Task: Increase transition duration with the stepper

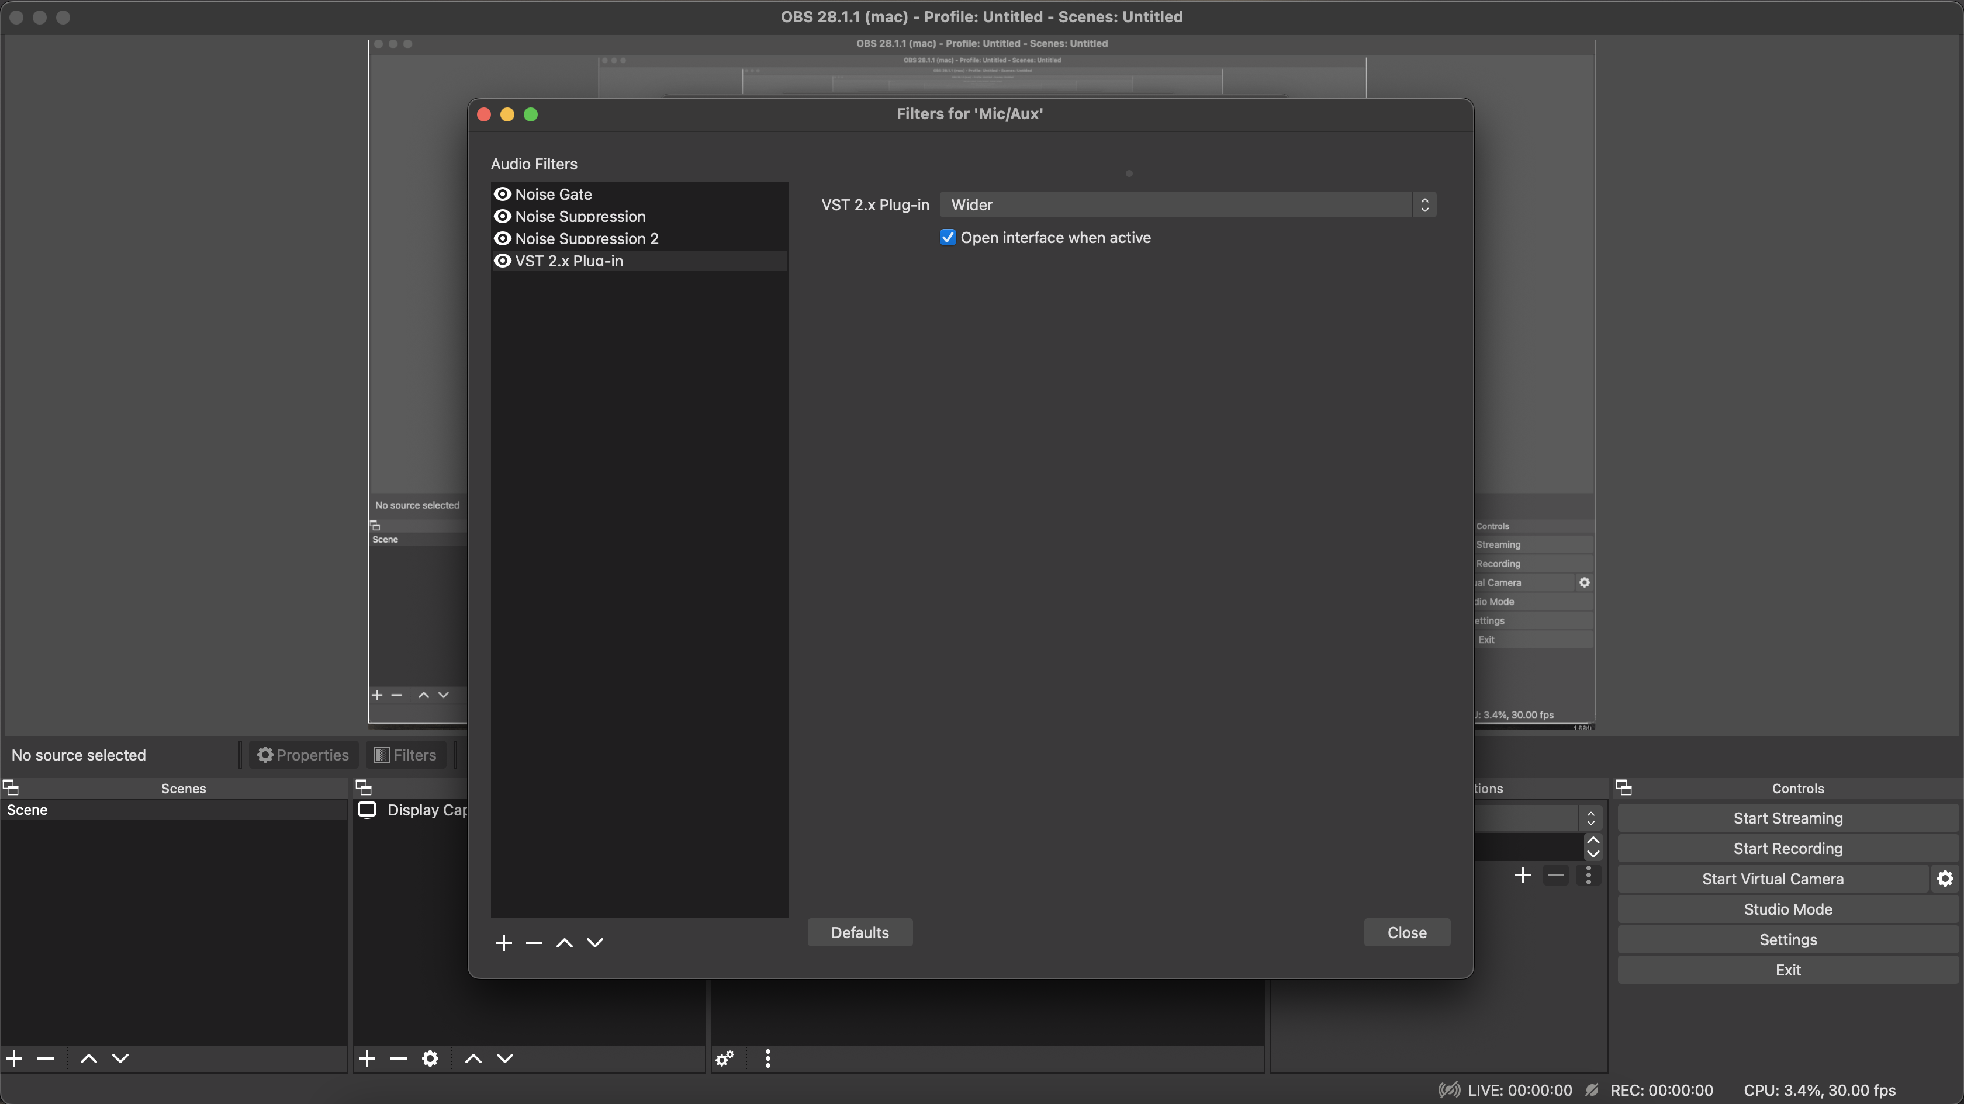Action: point(1593,841)
